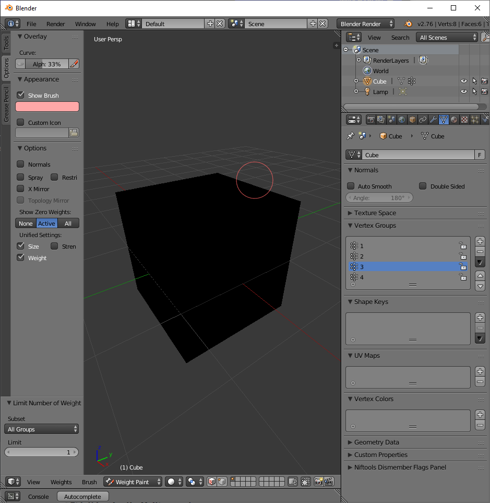This screenshot has height=503, width=490.
Task: Open the Window menu
Action: [85, 24]
